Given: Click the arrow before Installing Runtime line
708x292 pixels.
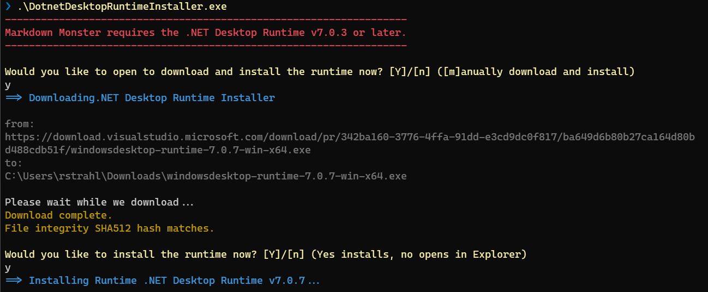Looking at the screenshot, I should [x=14, y=281].
